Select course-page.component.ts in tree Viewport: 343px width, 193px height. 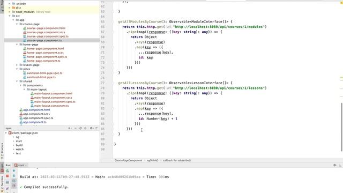pos(44,41)
